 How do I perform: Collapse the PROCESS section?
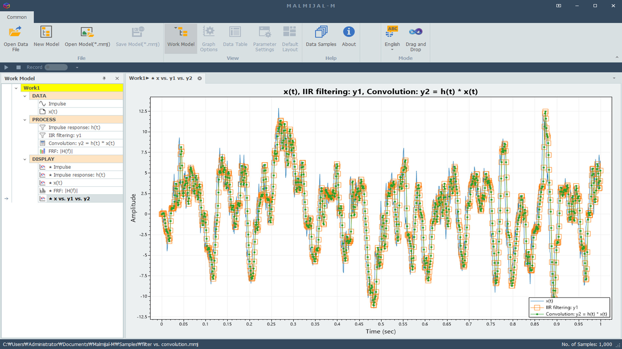[25, 119]
